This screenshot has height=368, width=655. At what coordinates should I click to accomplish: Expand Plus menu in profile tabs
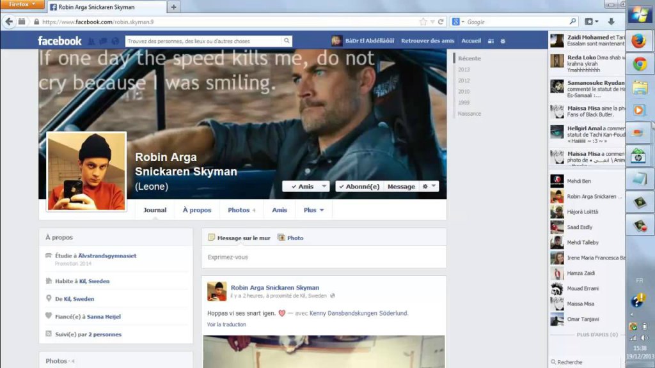313,210
